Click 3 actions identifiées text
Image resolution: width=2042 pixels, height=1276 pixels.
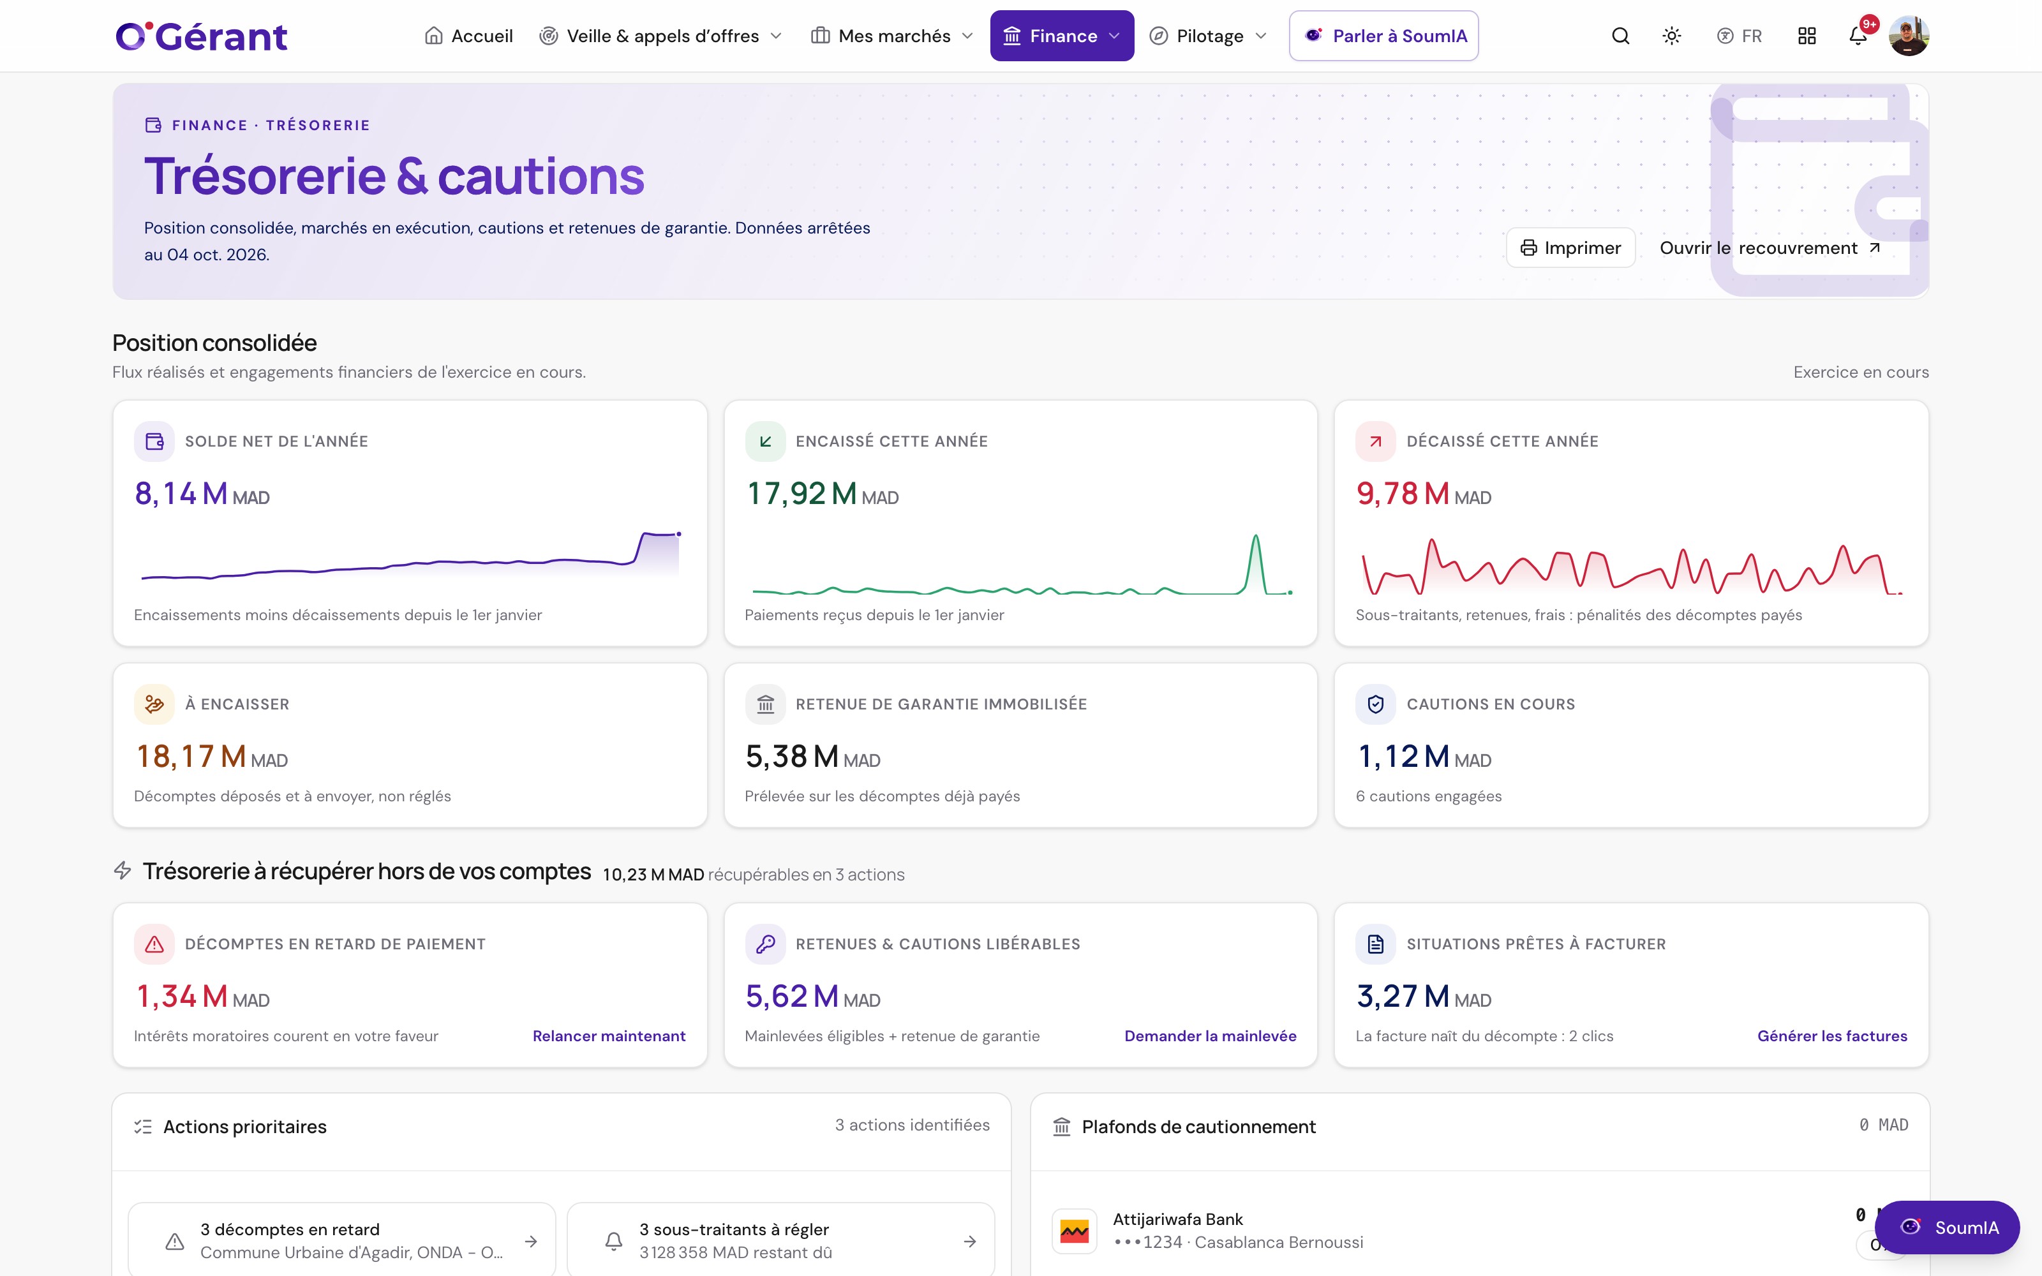point(912,1125)
